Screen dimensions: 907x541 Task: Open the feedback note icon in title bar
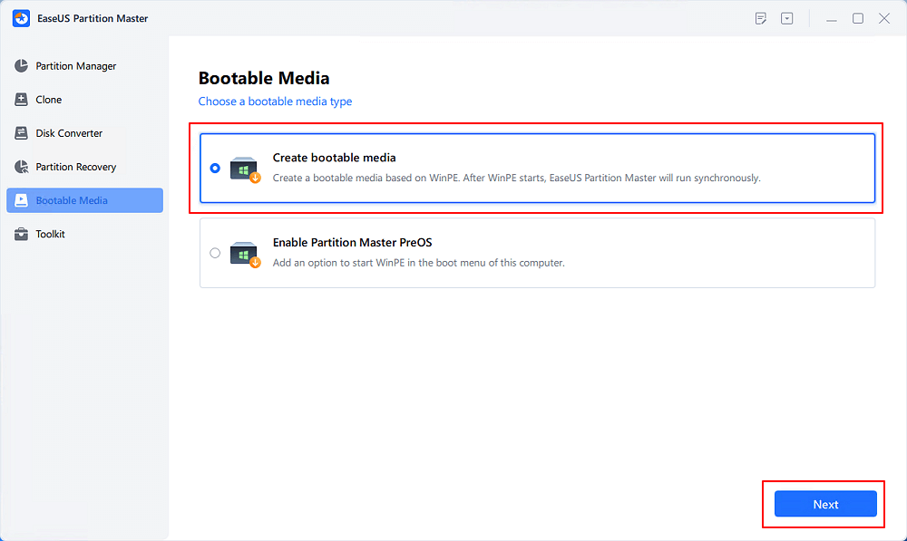pyautogui.click(x=761, y=18)
